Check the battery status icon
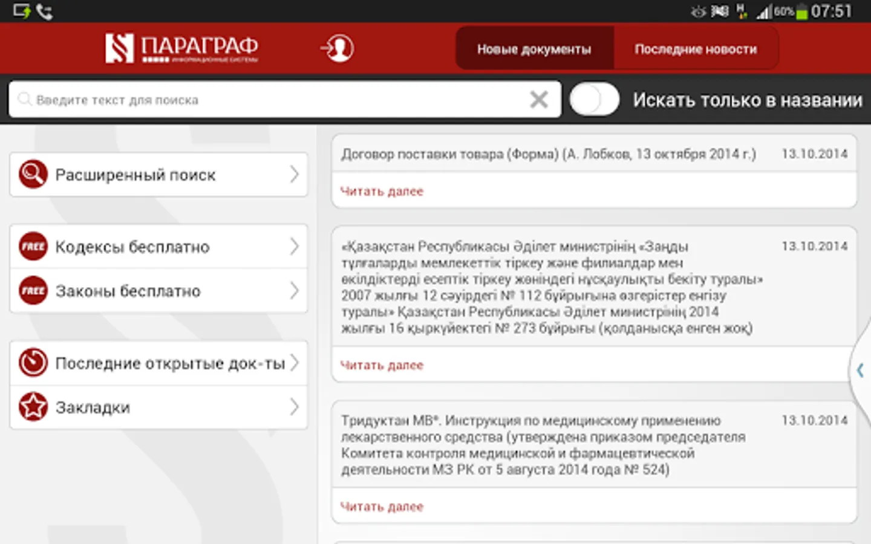The width and height of the screenshot is (871, 544). coord(802,11)
